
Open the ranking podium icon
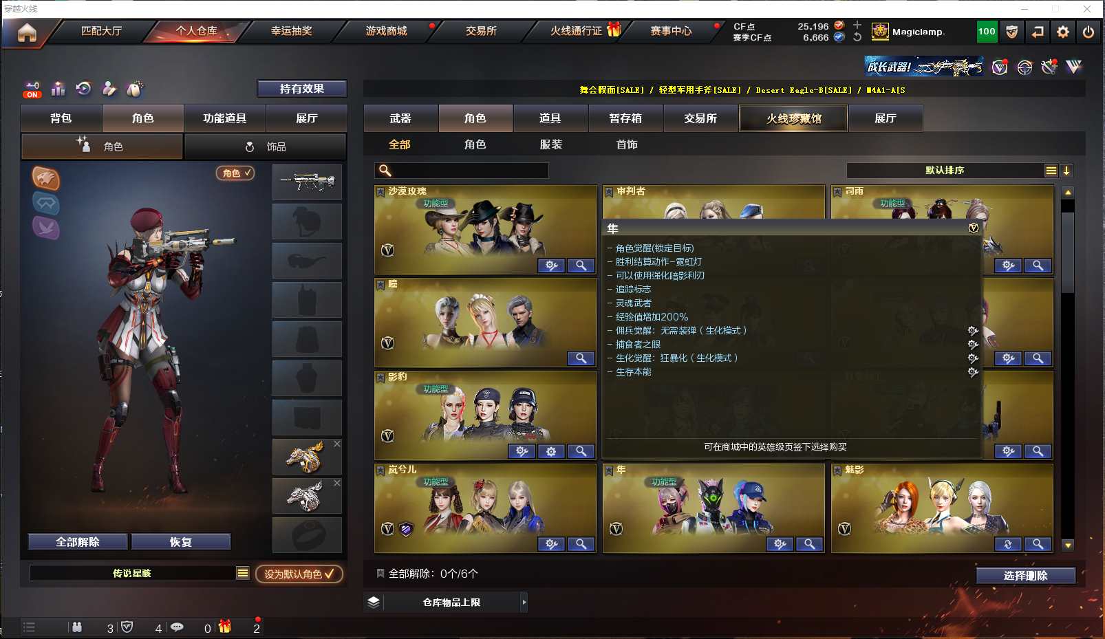click(58, 89)
